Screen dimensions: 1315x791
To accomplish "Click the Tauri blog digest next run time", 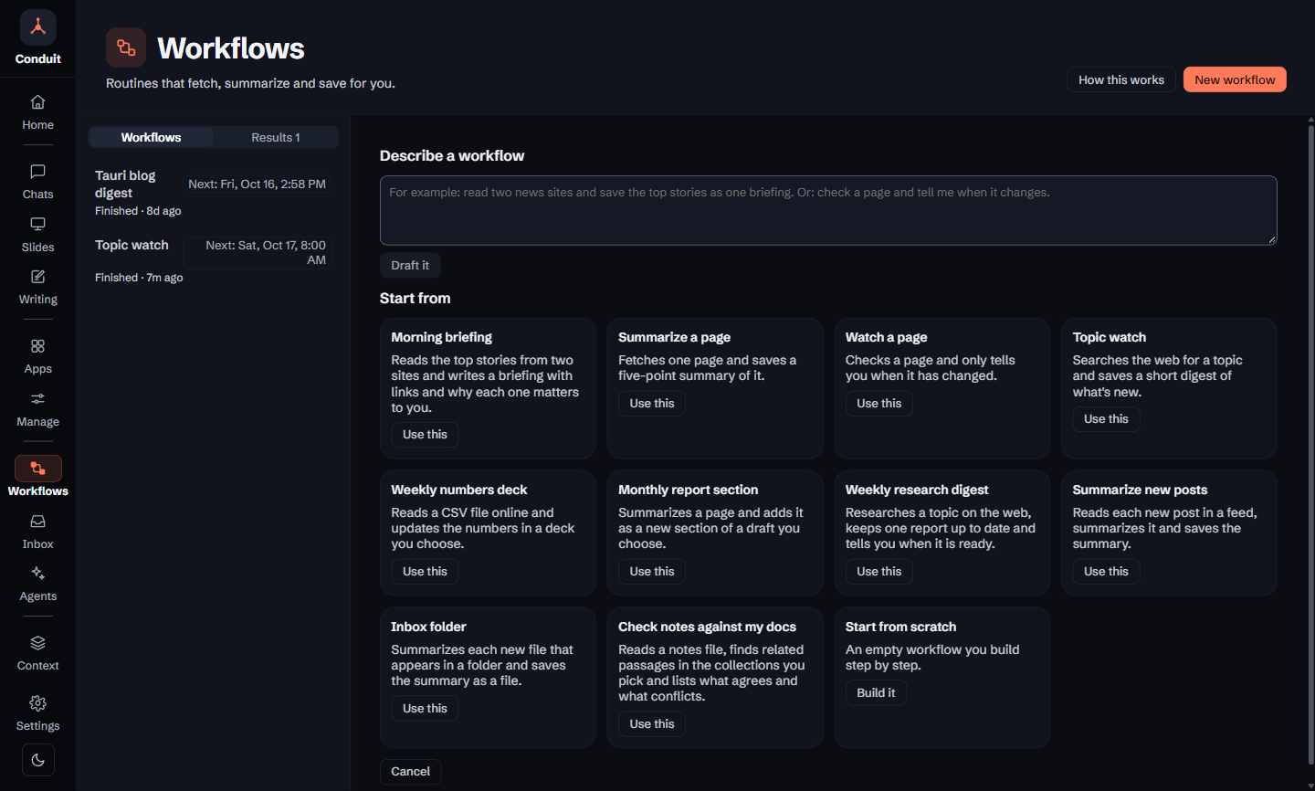I will pos(257,184).
